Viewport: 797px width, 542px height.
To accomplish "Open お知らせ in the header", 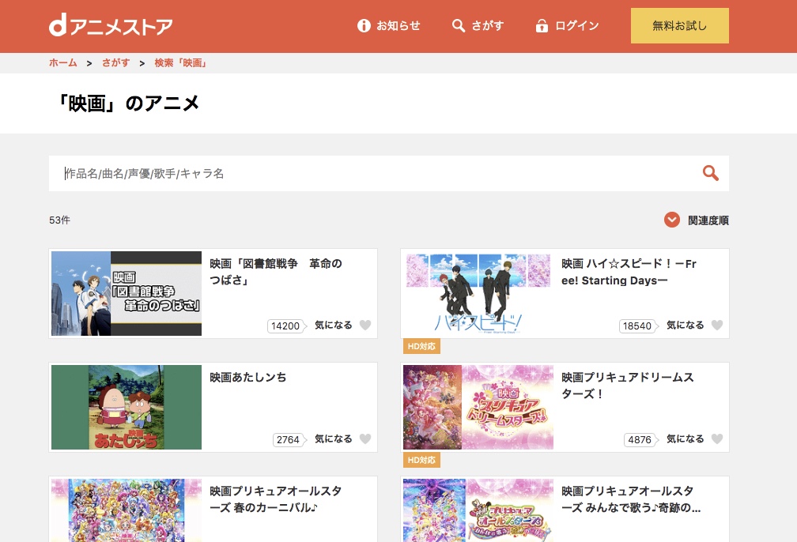I will tap(389, 25).
